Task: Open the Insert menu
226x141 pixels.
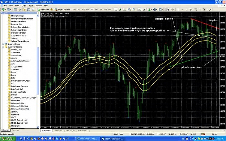Action: (x=17, y=6)
